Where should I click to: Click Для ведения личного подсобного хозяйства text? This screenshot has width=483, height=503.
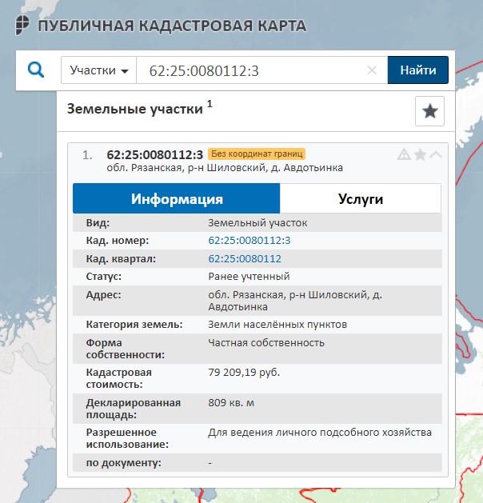(320, 433)
